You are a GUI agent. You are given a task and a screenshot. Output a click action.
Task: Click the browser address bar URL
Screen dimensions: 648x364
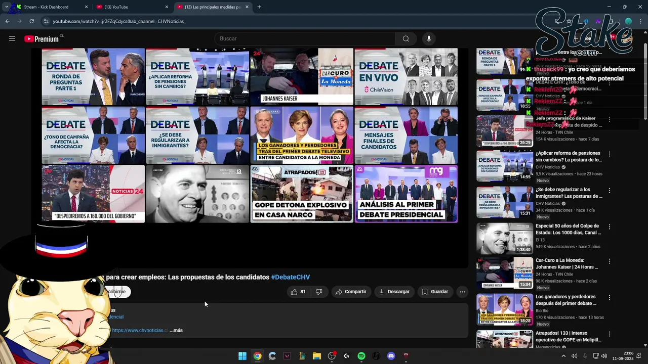pos(118,21)
